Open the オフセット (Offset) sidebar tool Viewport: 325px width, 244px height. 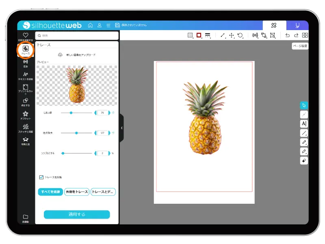coord(26,115)
